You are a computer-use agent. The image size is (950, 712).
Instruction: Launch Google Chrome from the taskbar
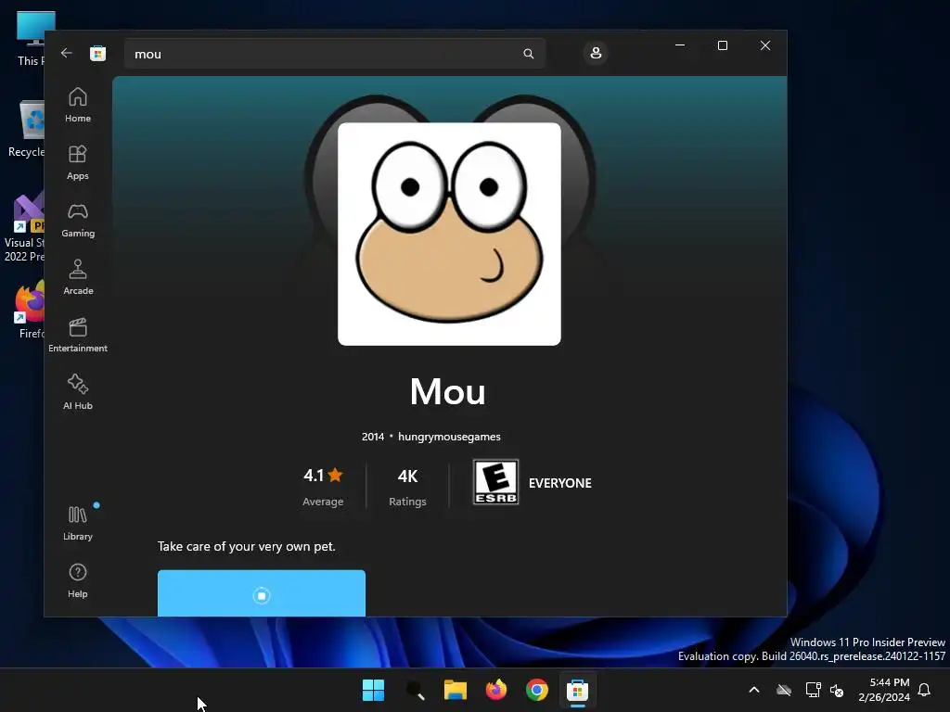pyautogui.click(x=537, y=690)
